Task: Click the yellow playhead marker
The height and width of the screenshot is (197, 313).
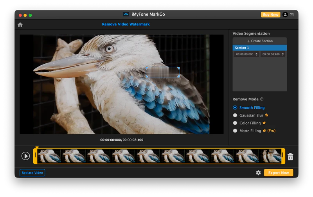Action: point(37,147)
